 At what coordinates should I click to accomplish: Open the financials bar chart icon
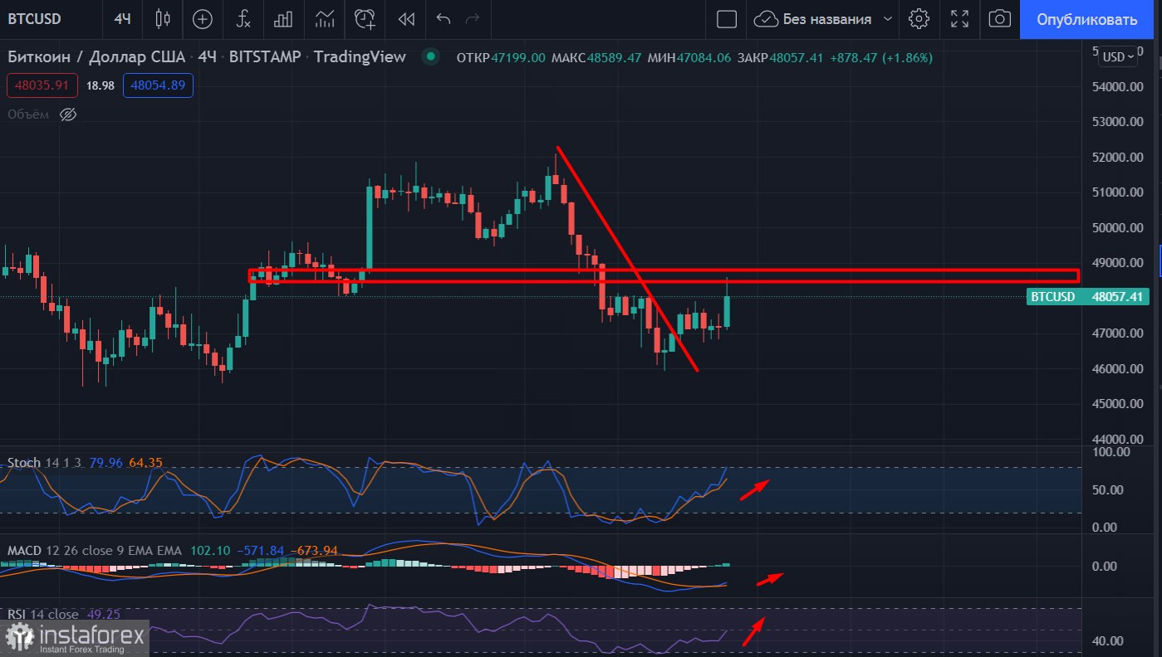[x=283, y=18]
